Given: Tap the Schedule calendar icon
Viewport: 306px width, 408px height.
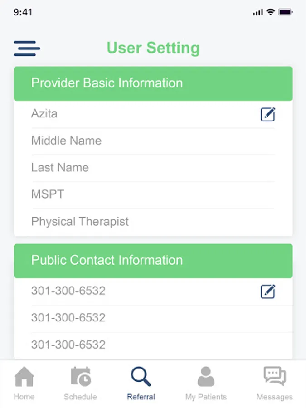Looking at the screenshot, I should coord(80,377).
